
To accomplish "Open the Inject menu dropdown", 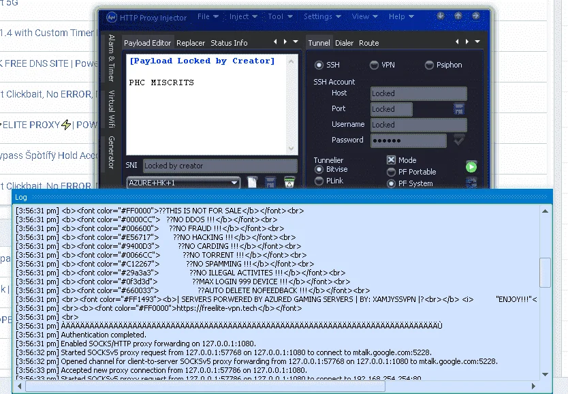I will [243, 16].
